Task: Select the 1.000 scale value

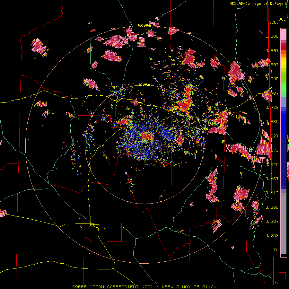Action: tap(272, 36)
